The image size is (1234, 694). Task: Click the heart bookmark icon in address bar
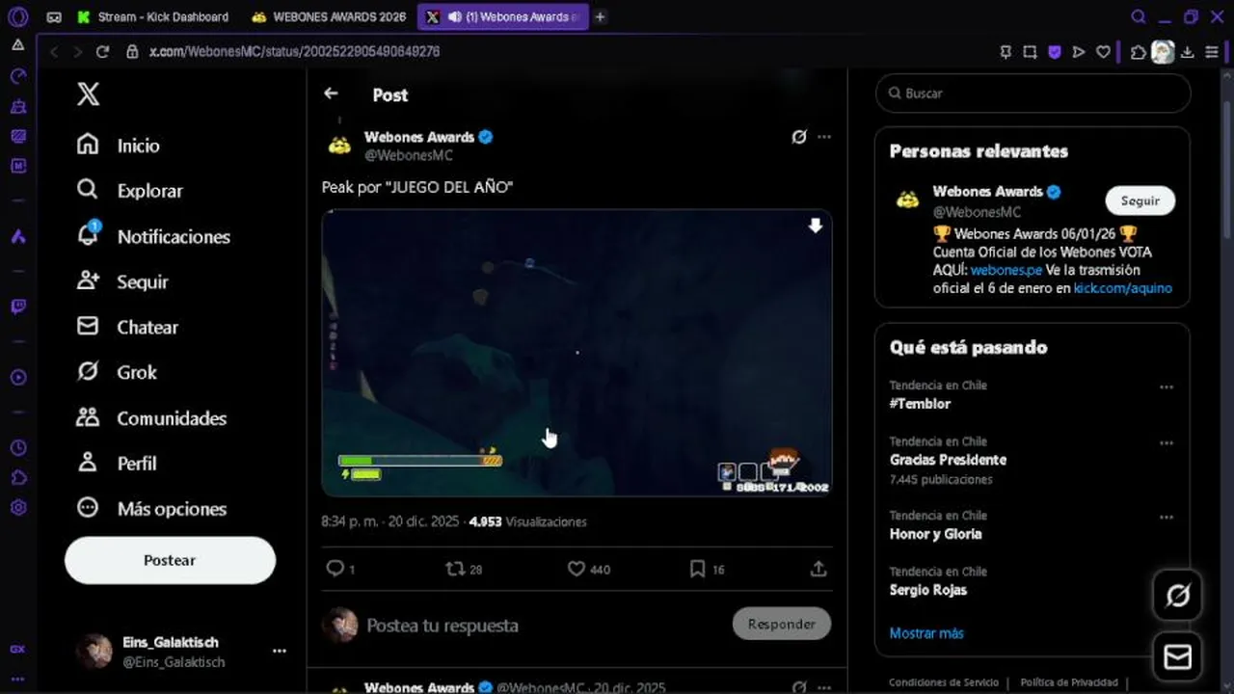pos(1103,52)
